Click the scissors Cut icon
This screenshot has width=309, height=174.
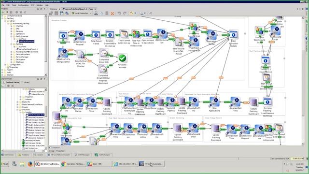[x=96, y=13]
